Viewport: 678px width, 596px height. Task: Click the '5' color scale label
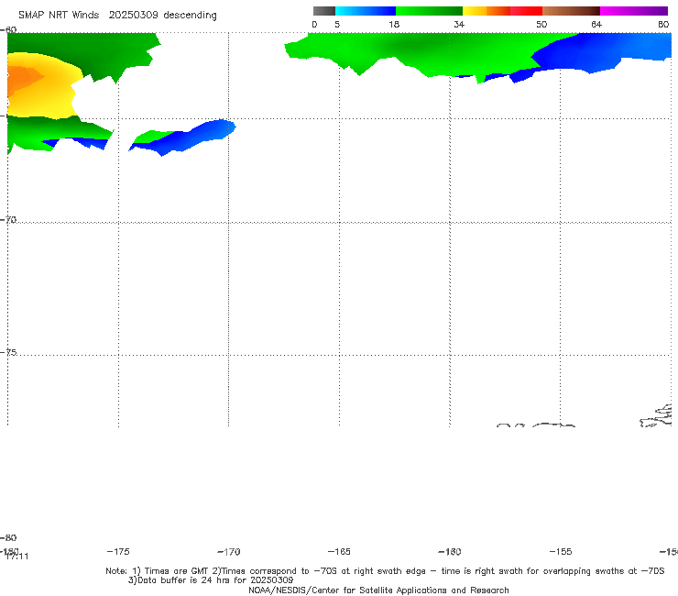tap(337, 25)
